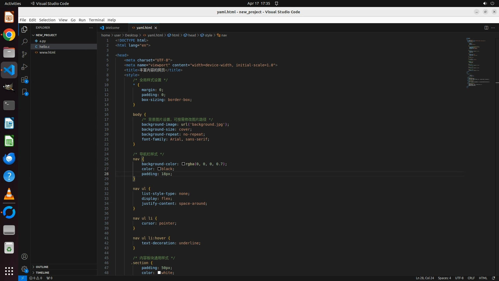This screenshot has width=499, height=281.
Task: Collapse the NEW_PROJECT folder section
Action: 46,35
